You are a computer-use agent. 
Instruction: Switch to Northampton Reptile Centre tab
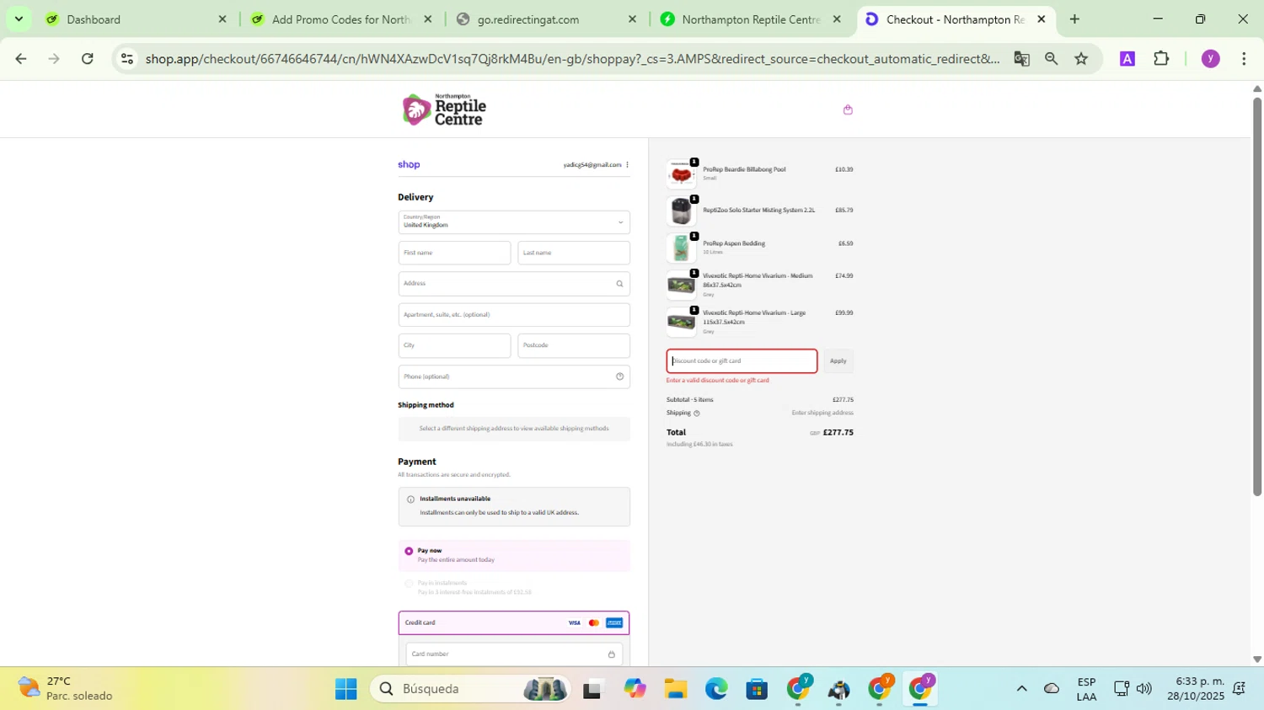coord(750,19)
